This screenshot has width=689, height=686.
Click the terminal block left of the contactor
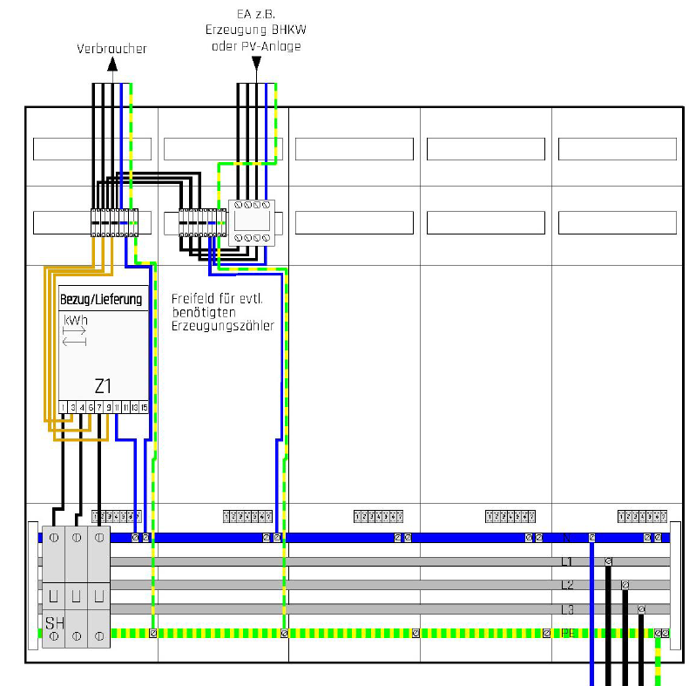click(203, 223)
